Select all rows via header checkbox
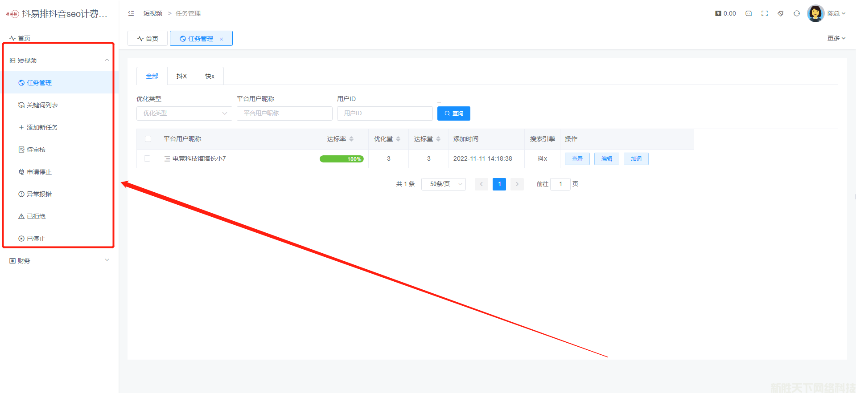This screenshot has height=393, width=856. 148,139
